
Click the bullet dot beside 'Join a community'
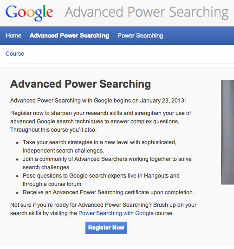(17, 160)
